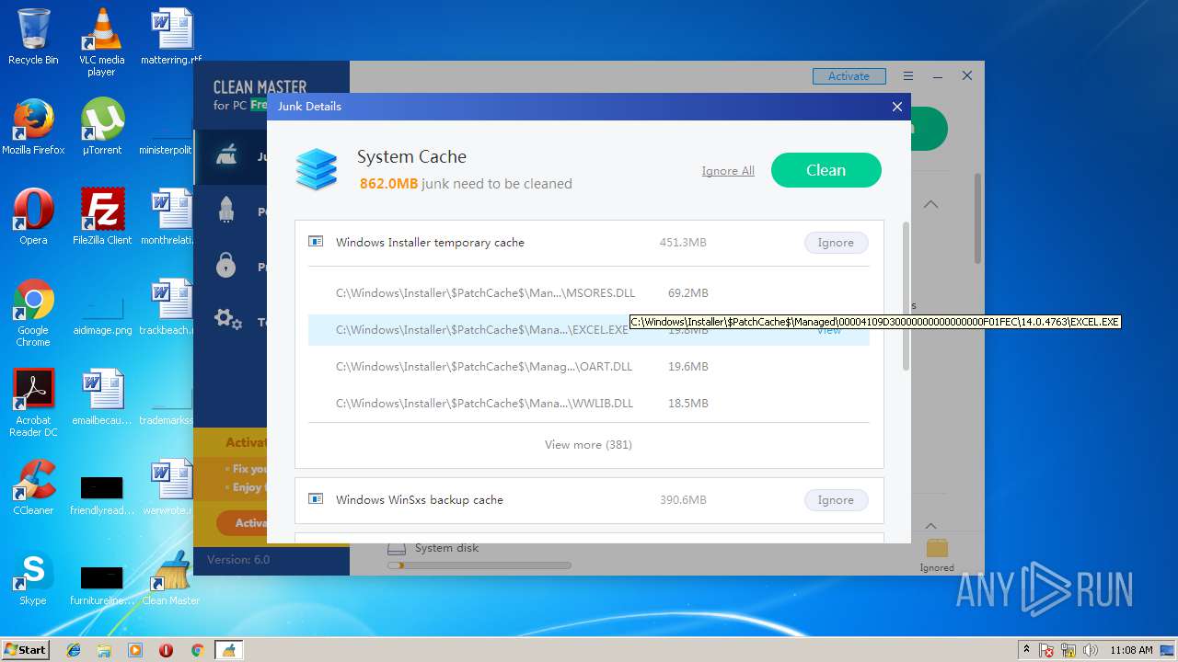Open Skype desktop shortcut
Image resolution: width=1178 pixels, height=662 pixels.
tap(33, 577)
